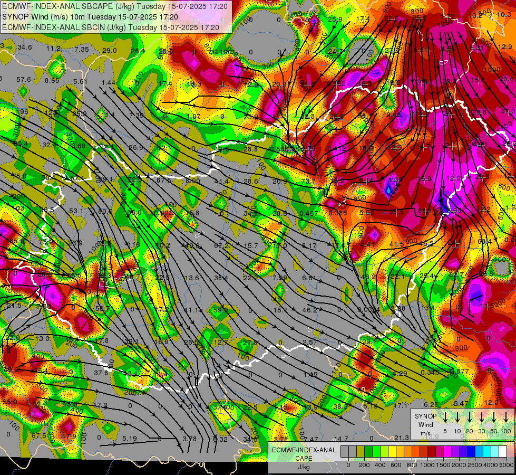Click the station value '0.467'
This screenshot has width=516, height=475.
pyautogui.click(x=309, y=213)
